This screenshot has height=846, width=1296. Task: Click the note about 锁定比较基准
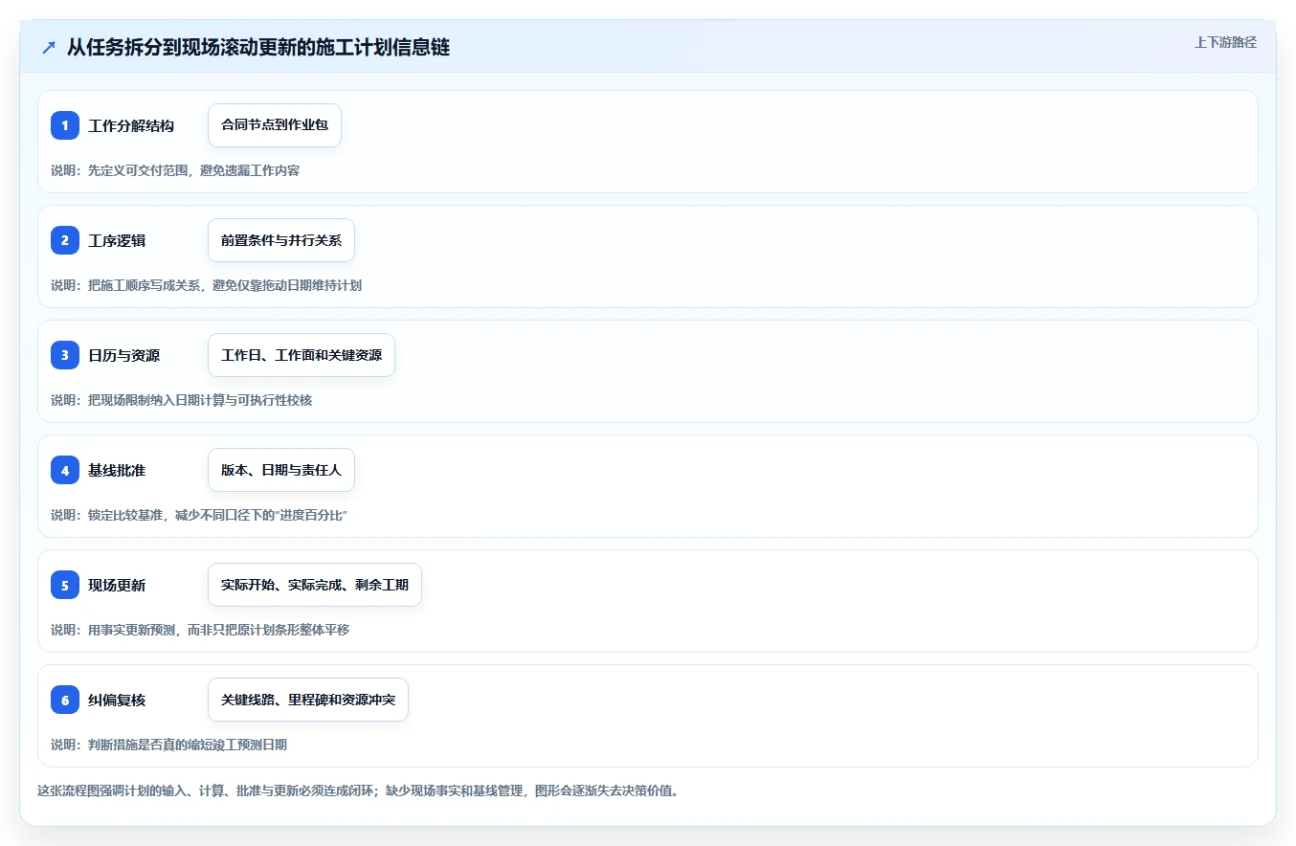pos(199,515)
